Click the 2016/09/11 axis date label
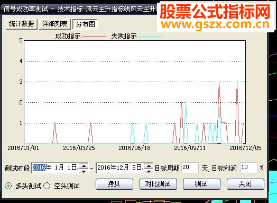 [x=190, y=148]
